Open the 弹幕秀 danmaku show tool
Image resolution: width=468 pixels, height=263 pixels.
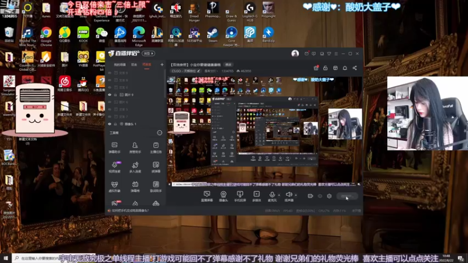click(135, 186)
